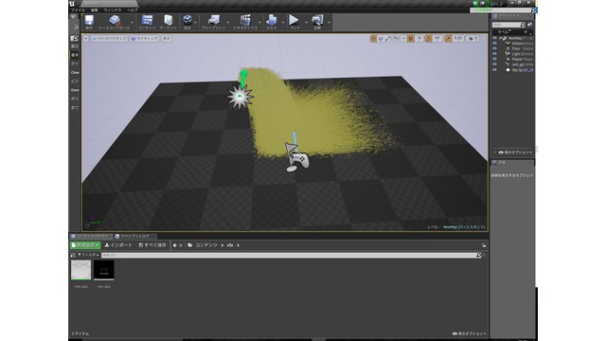Select the white material asset thumbnail
This screenshot has width=606, height=341.
[x=81, y=270]
